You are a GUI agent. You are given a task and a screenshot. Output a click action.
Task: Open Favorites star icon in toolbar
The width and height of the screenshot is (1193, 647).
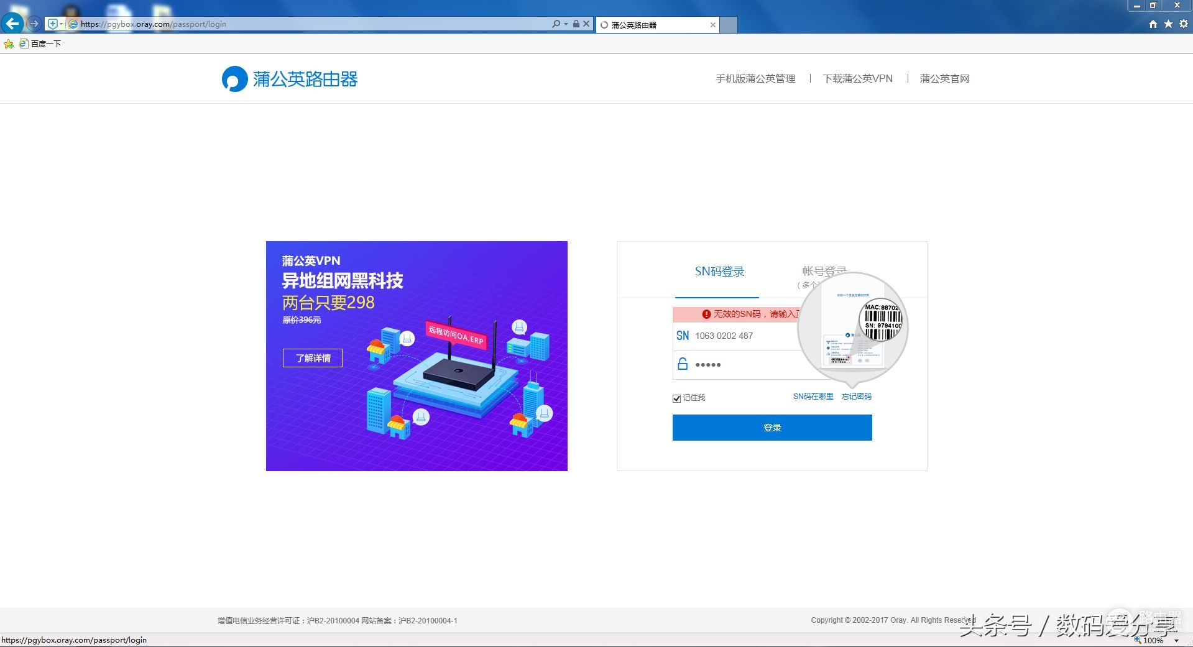click(x=1168, y=24)
